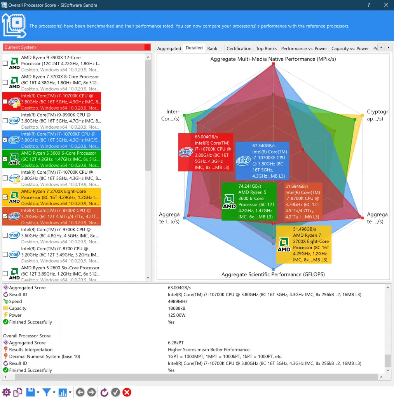Open the Top Ranks tab

[266, 49]
